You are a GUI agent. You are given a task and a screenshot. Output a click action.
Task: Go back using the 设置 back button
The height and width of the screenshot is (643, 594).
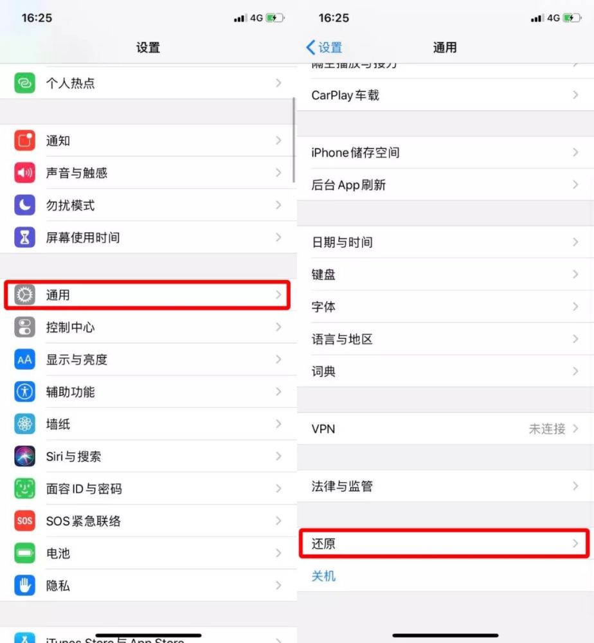pos(324,48)
